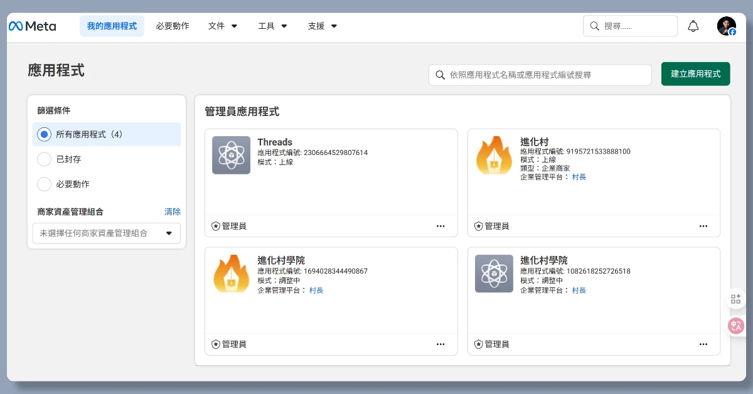
Task: Open 必要動作 in the top navigation
Action: 173,26
